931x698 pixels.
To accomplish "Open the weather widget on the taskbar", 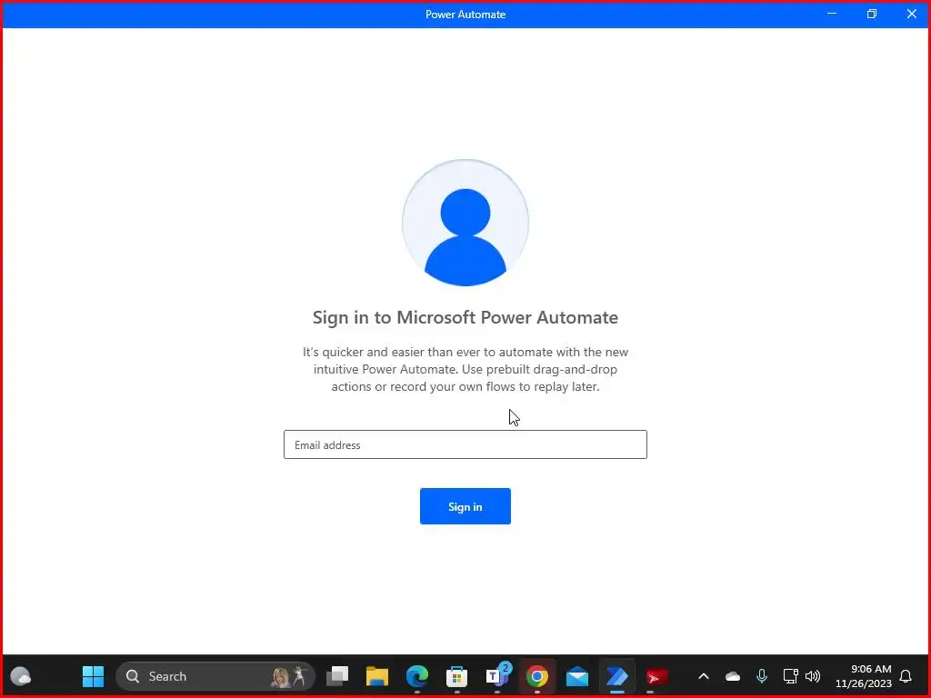I will [x=21, y=676].
